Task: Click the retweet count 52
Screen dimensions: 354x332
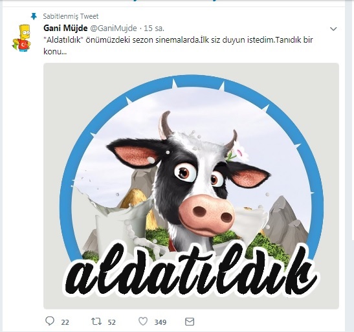Action: point(111,322)
